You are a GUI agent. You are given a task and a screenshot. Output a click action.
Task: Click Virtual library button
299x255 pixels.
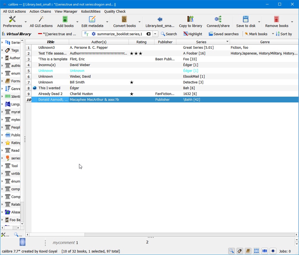click(16, 34)
